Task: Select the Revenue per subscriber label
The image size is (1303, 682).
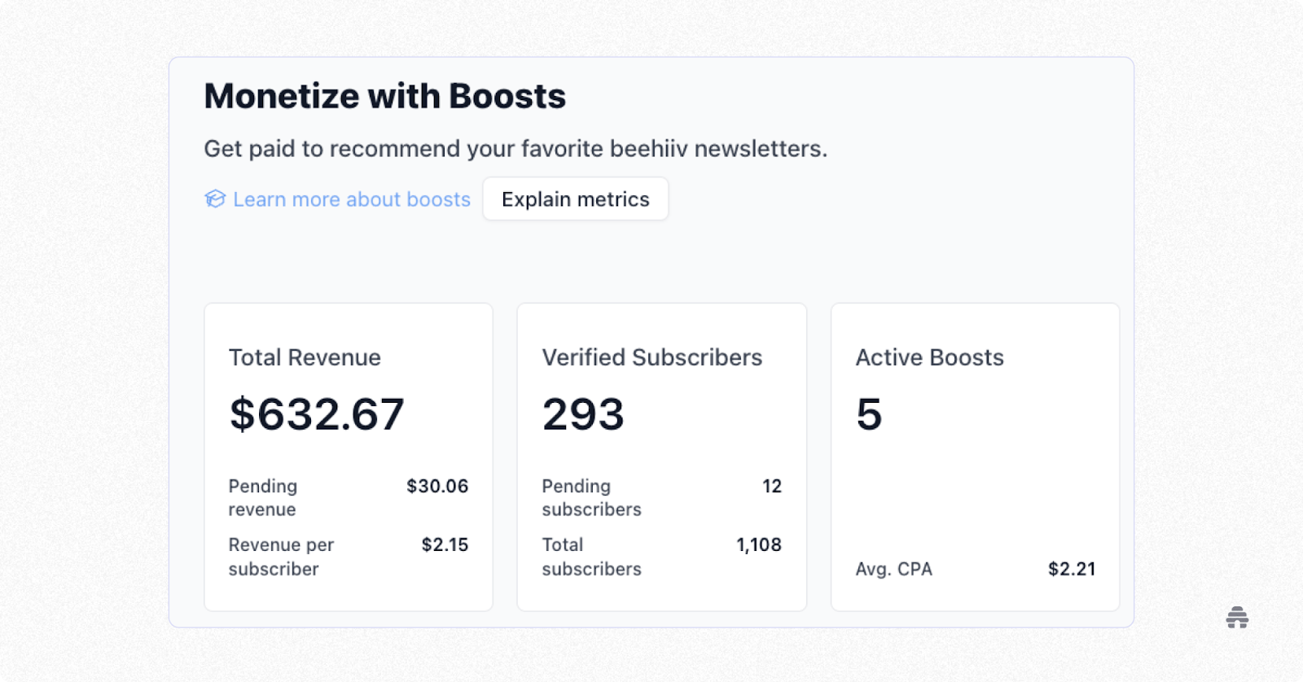Action: (281, 557)
